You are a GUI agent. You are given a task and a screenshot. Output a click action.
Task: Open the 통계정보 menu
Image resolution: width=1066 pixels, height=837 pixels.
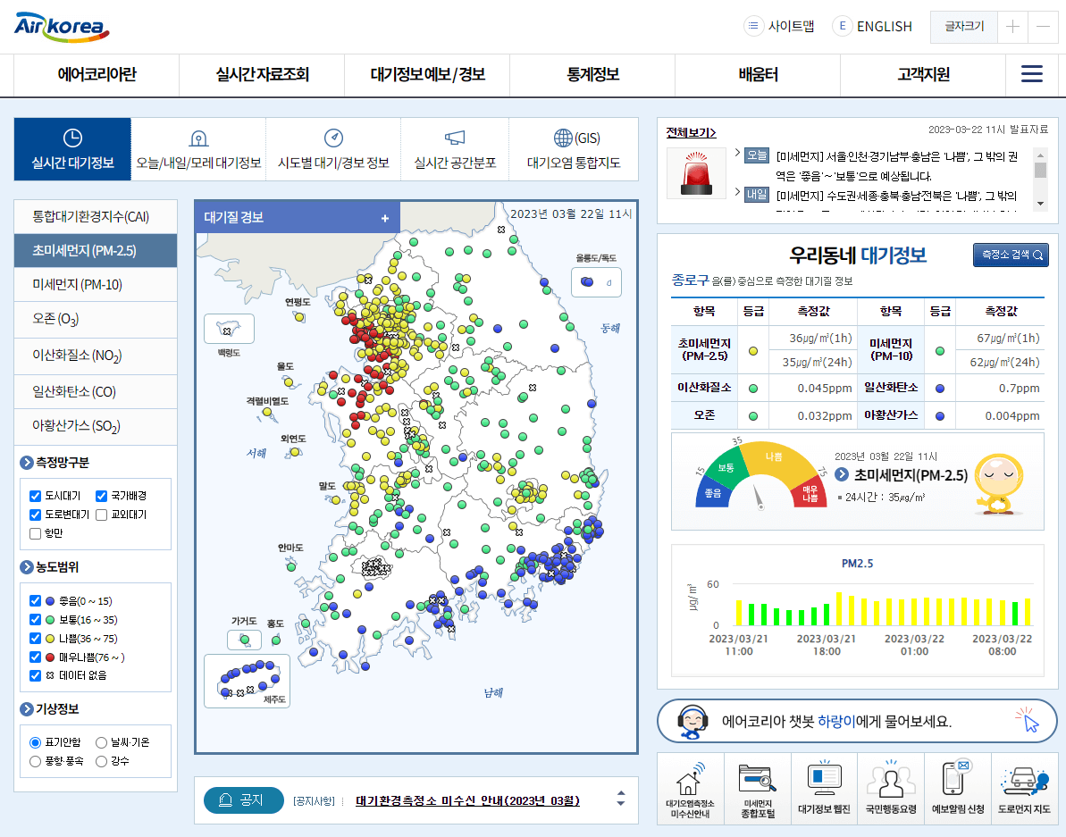pos(592,74)
